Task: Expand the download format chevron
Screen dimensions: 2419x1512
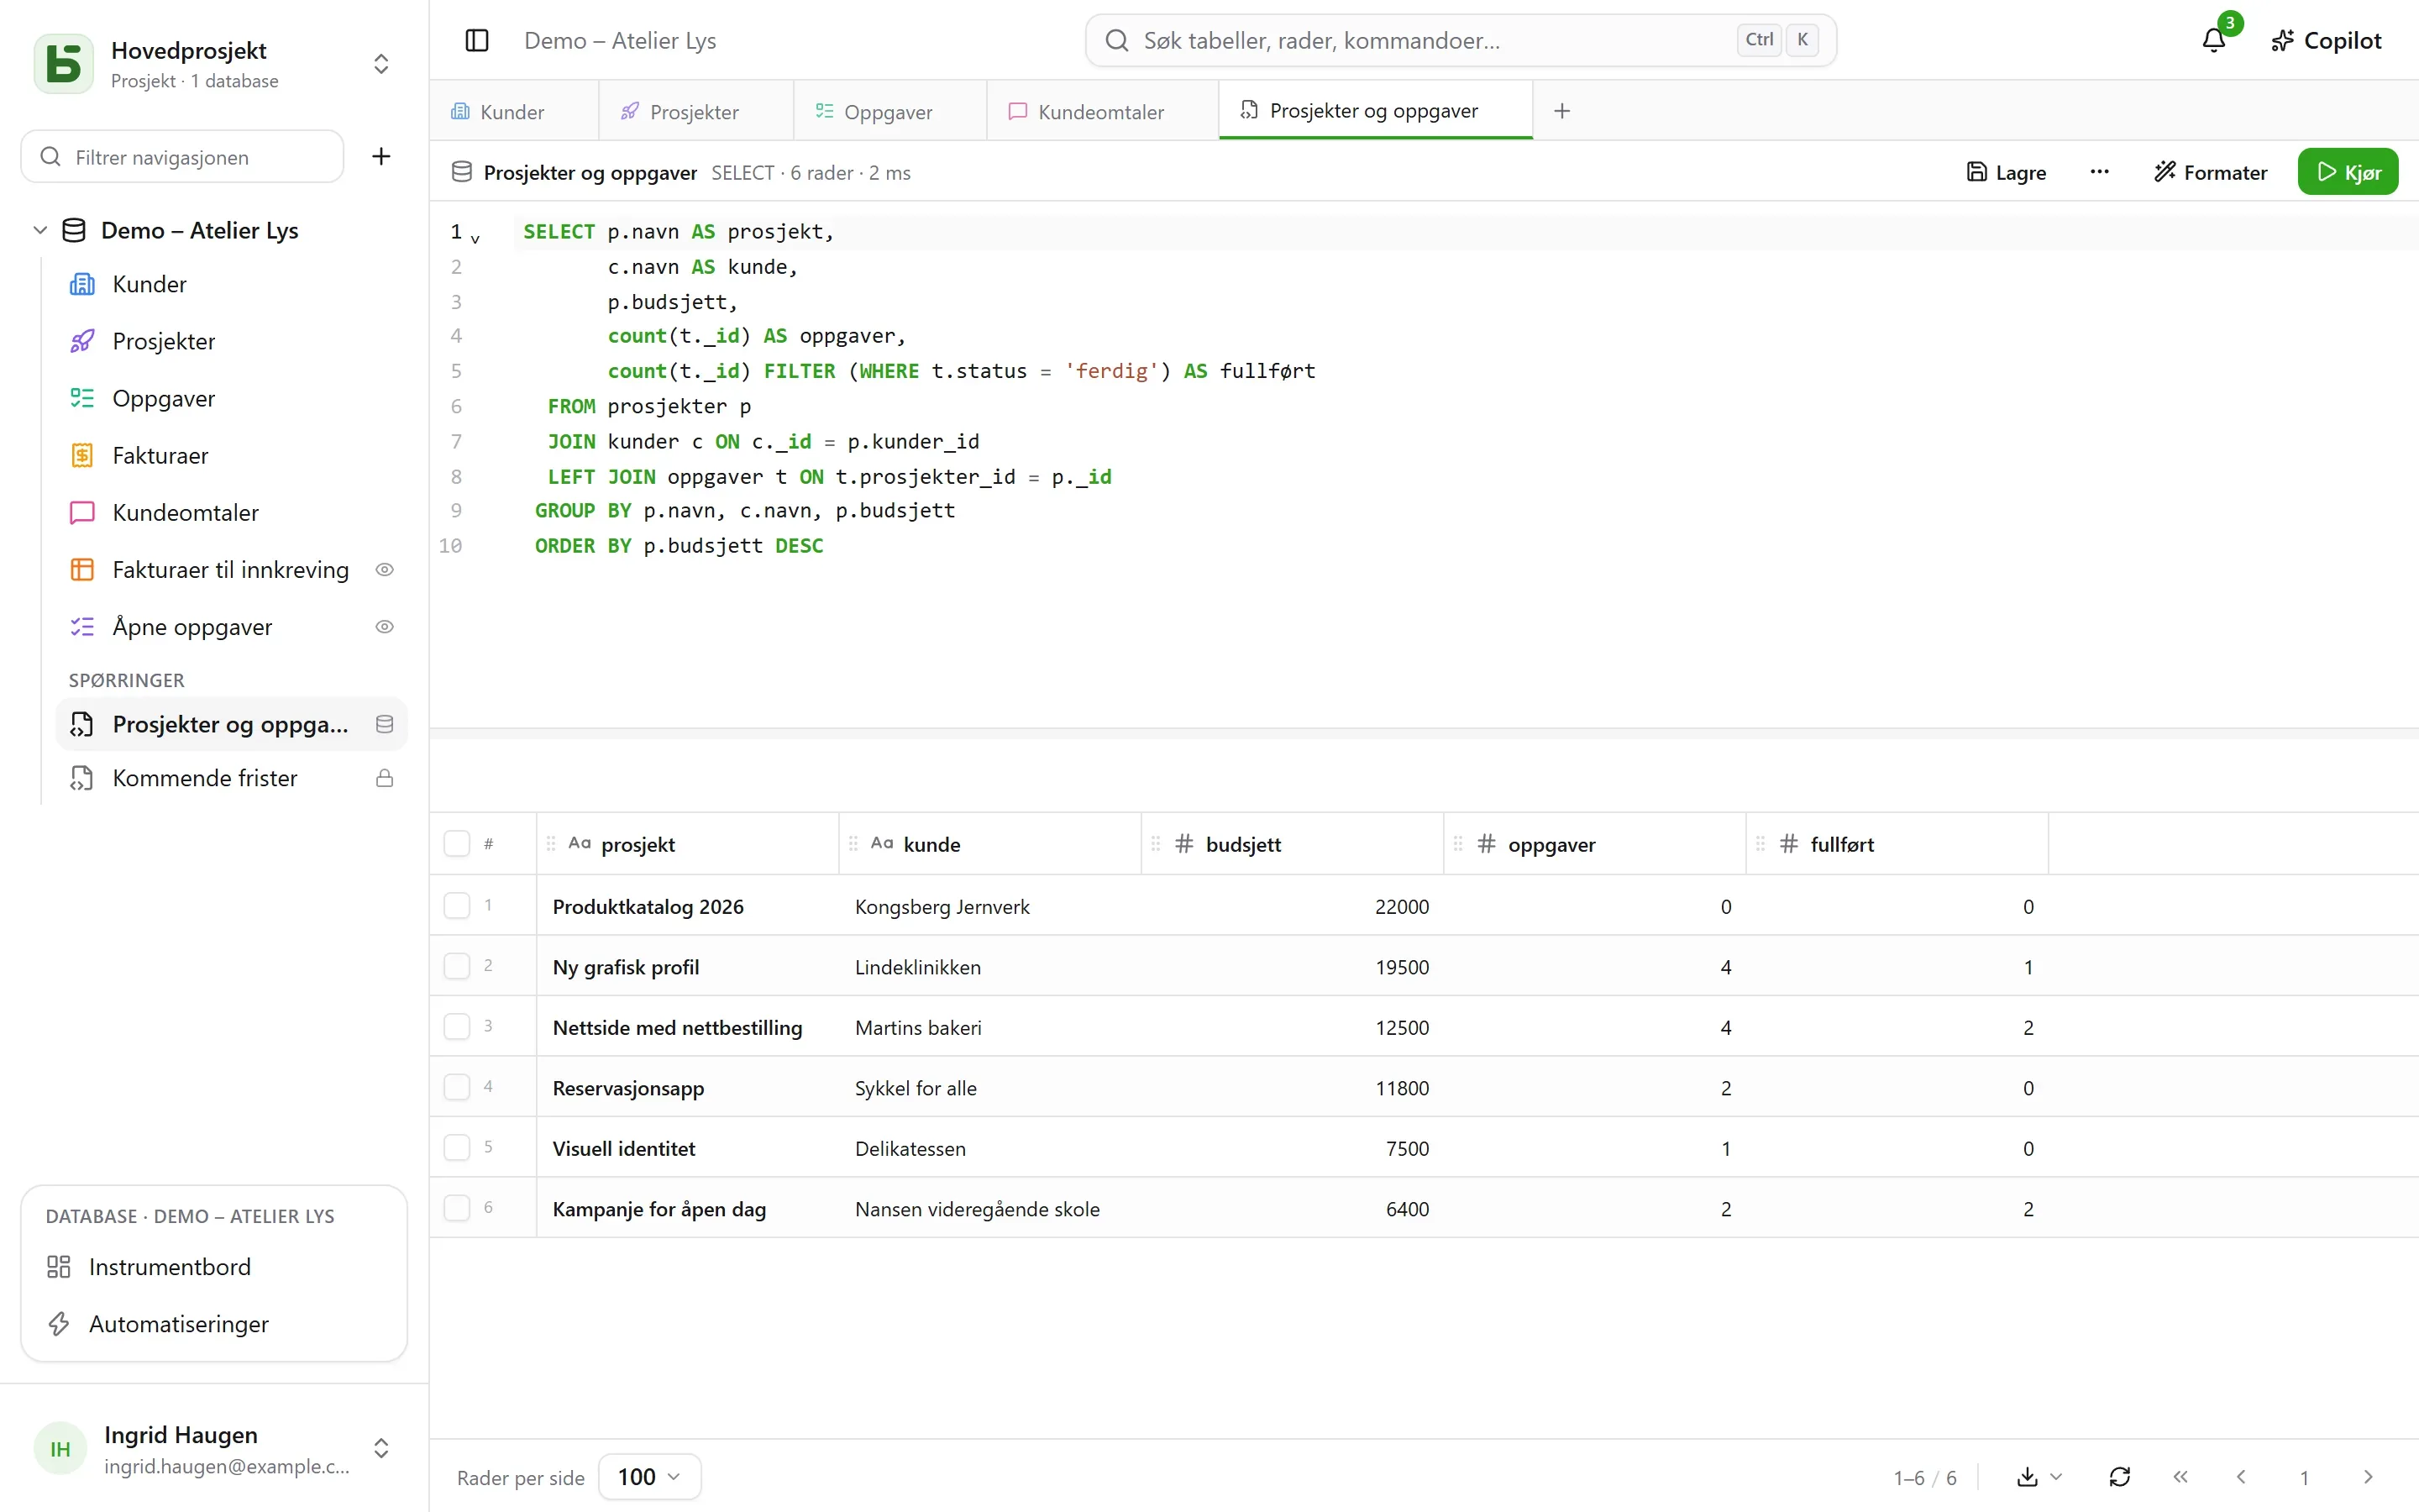Action: coord(2056,1477)
